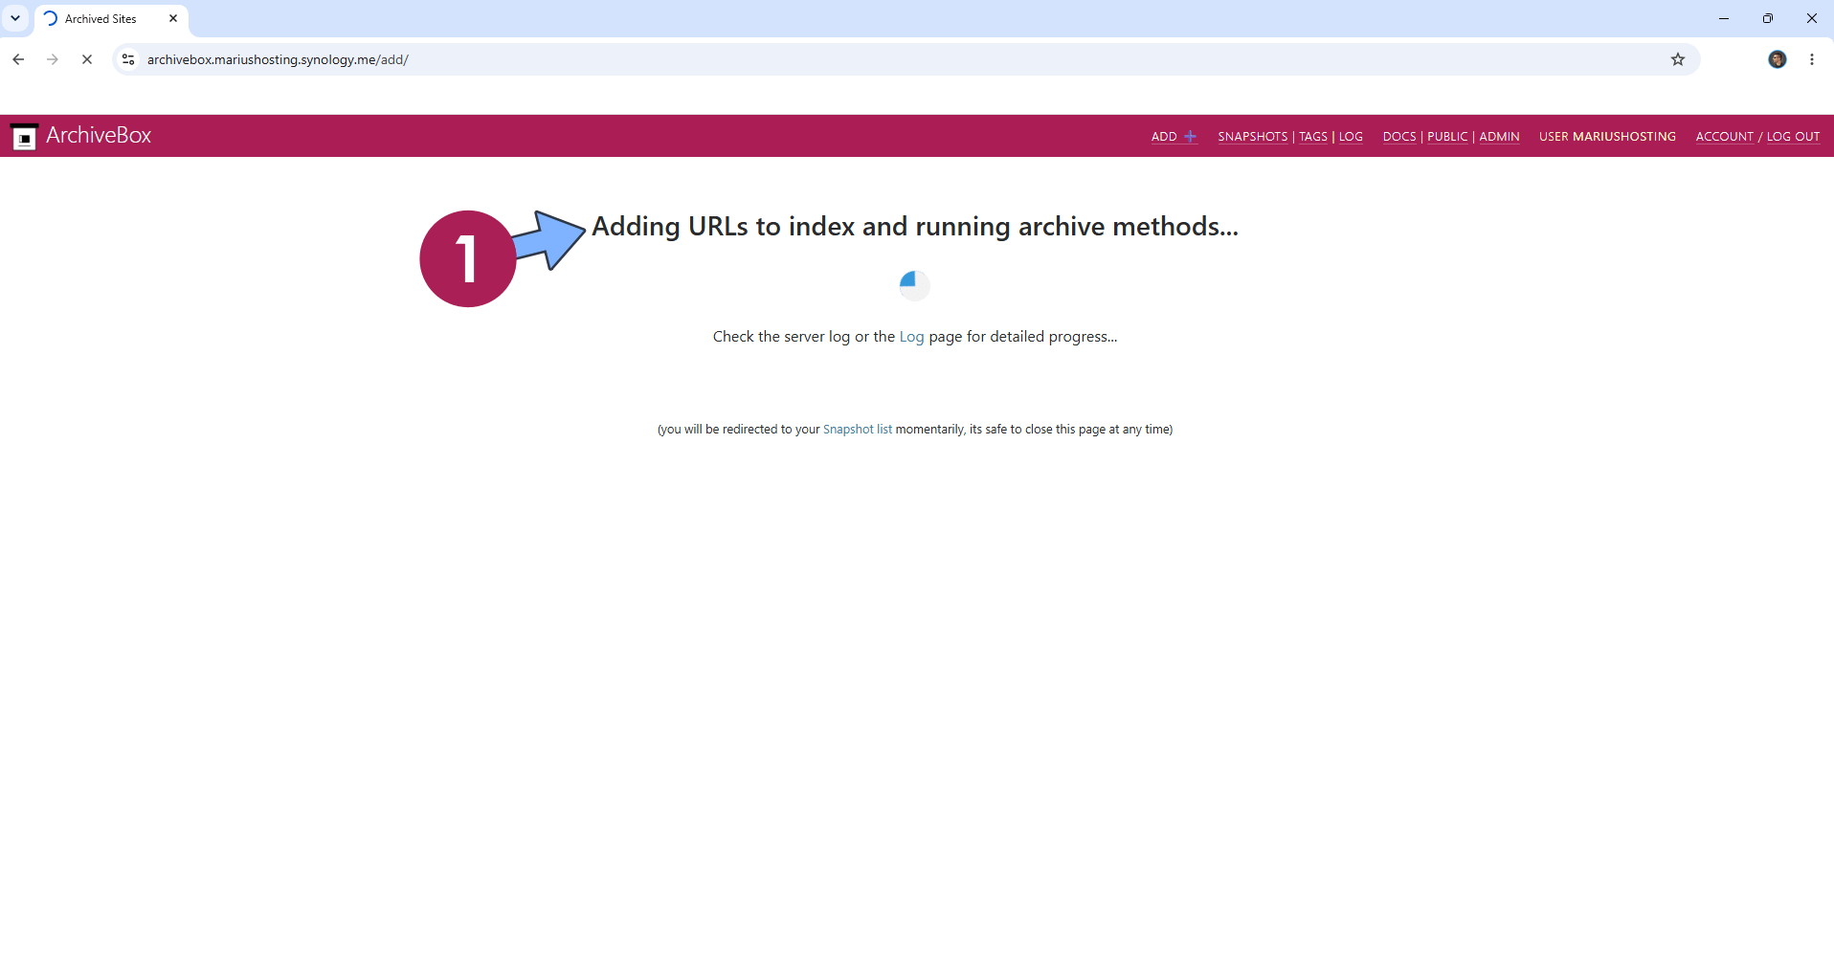The image size is (1834, 976).
Task: Click the loading spinner indicator
Action: pos(915,285)
